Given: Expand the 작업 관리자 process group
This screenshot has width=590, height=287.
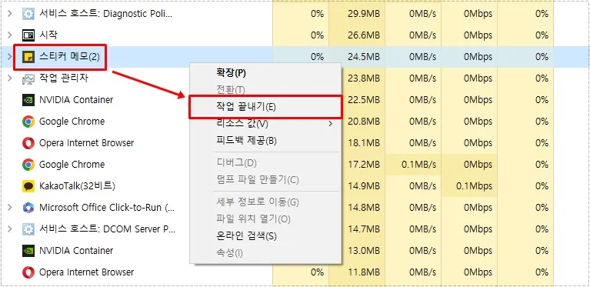Looking at the screenshot, I should [10, 78].
